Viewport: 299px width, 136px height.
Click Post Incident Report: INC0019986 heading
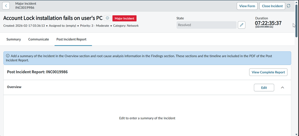[38, 72]
